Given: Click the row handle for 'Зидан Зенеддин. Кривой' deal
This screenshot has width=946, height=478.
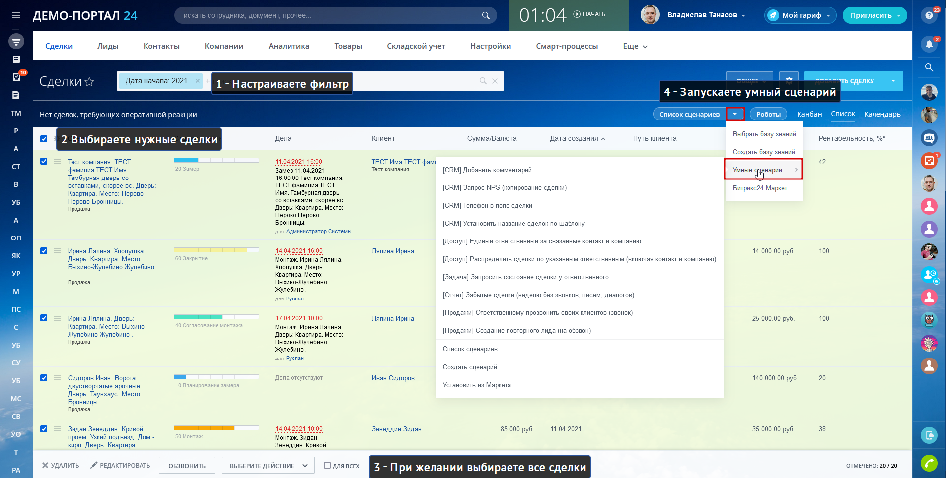Looking at the screenshot, I should tap(57, 429).
